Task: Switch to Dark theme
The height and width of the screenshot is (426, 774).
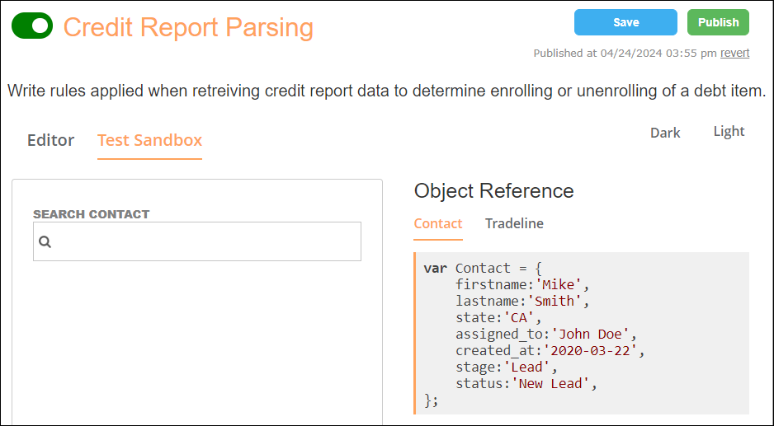Action: click(x=665, y=133)
